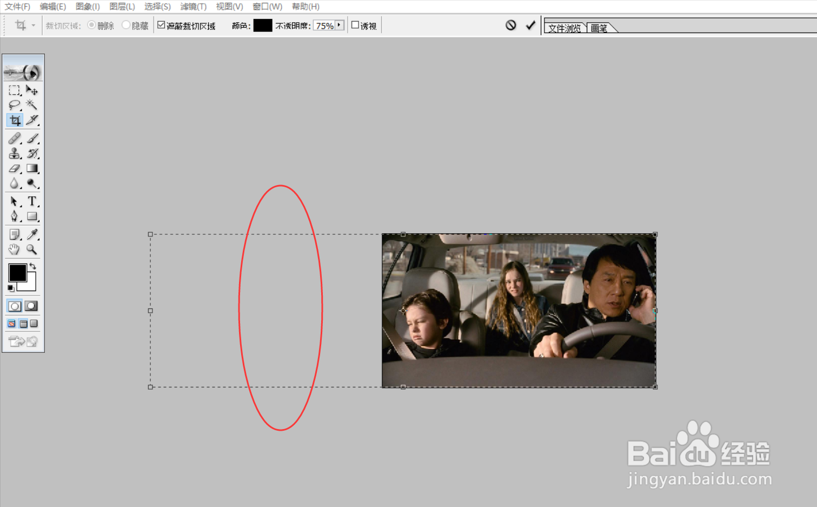Screen dimensions: 817x507
Task: Click the background color swatch
Action: point(30,285)
